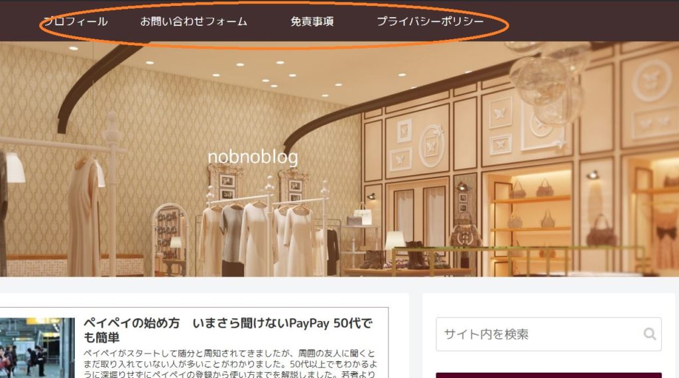Focus the サイト内を検索 search field

tap(548, 334)
